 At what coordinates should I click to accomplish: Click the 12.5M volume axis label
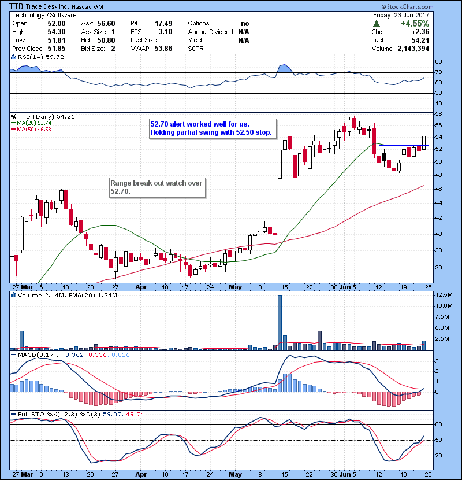444,295
